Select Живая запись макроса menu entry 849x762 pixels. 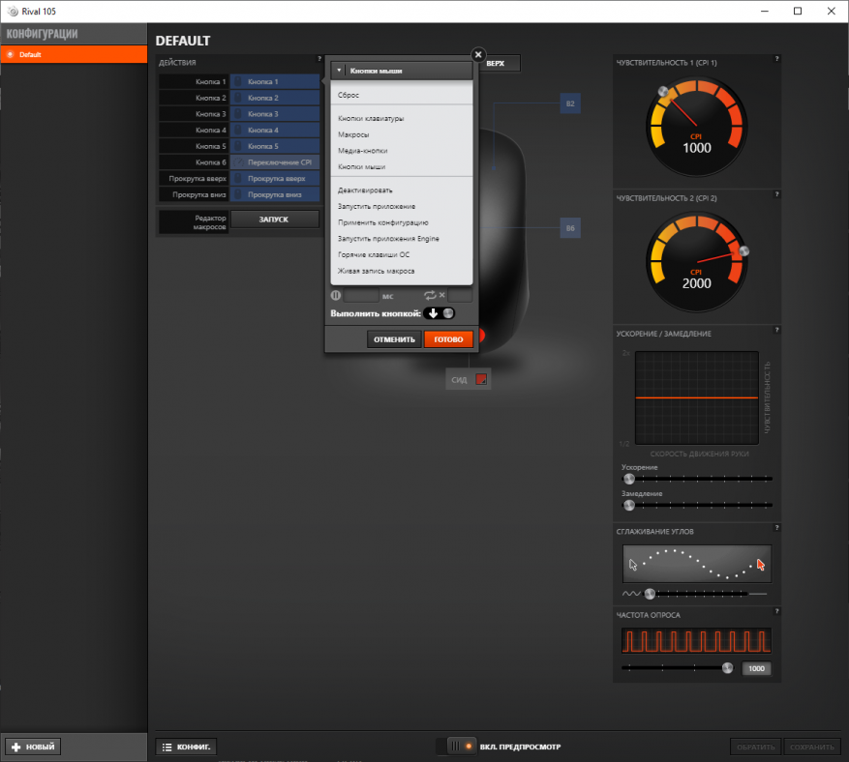point(401,271)
